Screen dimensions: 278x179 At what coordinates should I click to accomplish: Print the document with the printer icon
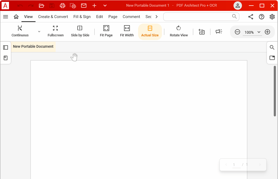tap(62, 6)
